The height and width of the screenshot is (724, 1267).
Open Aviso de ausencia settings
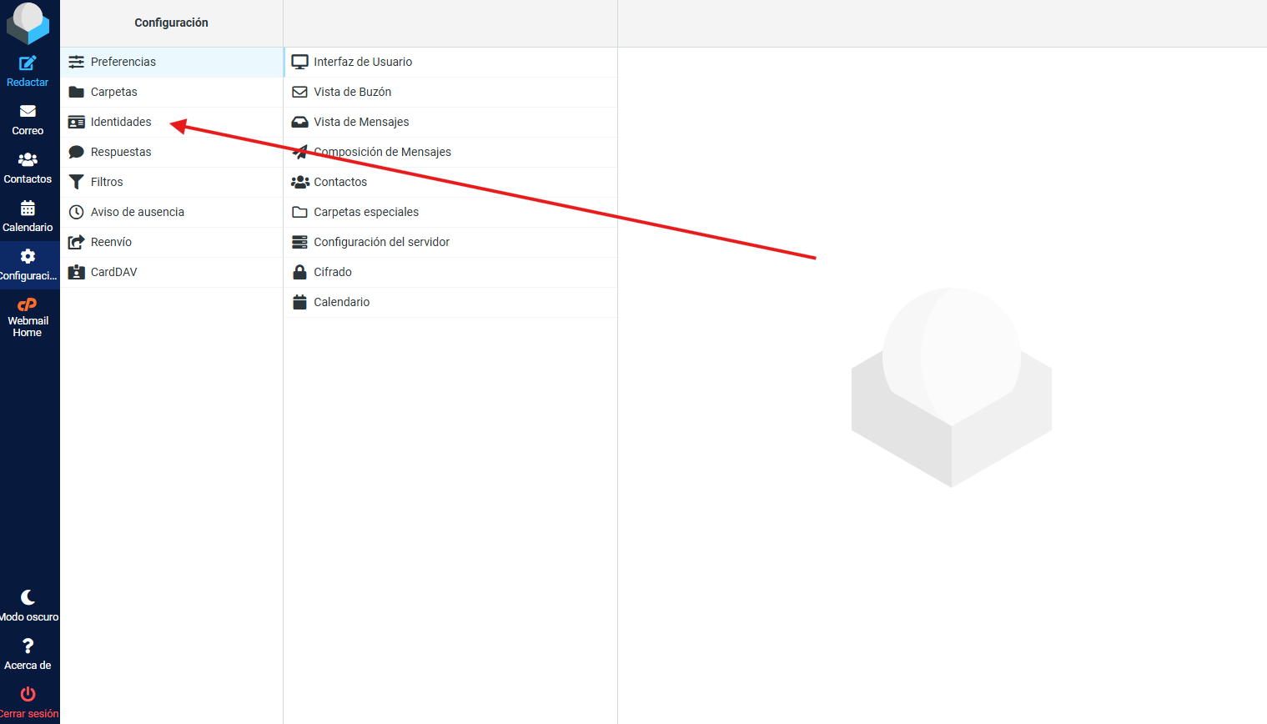[x=138, y=212]
